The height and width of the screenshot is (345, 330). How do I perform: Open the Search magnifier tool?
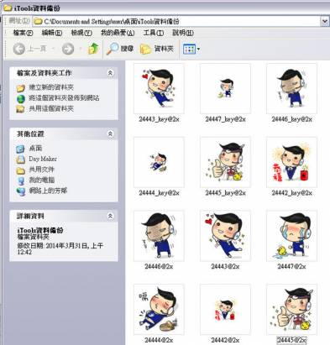coord(113,49)
